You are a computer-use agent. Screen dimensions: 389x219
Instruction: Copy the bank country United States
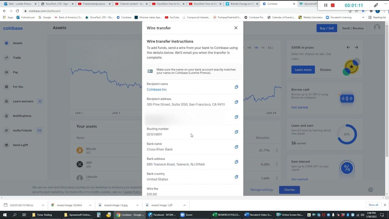pyautogui.click(x=236, y=177)
